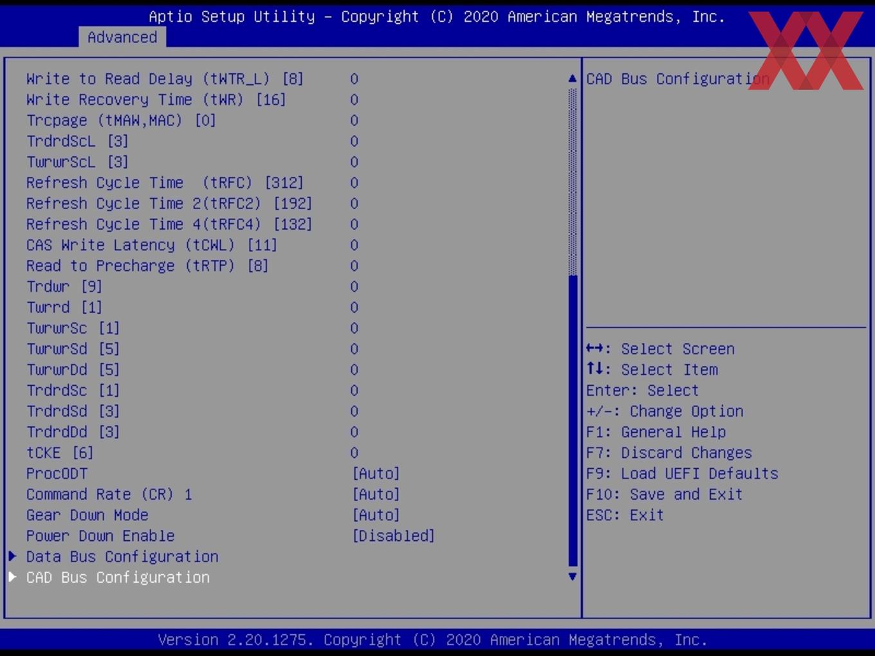Click the Command Rate (CR) 1 label
This screenshot has width=875, height=656.
coord(109,495)
